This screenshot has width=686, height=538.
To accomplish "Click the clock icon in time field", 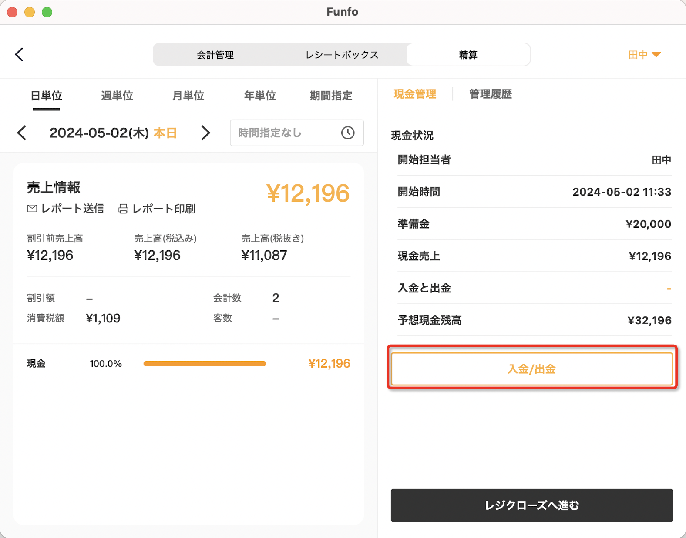I will (348, 133).
